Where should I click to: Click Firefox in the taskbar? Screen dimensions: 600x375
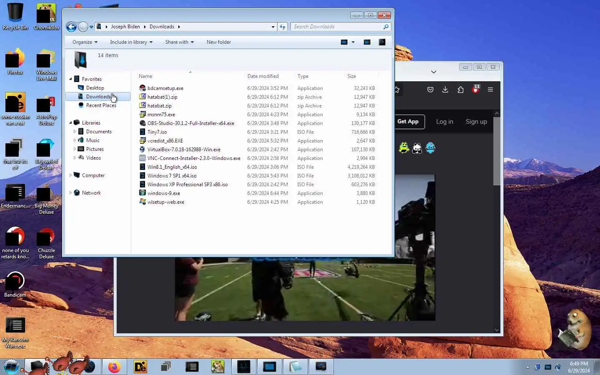(x=114, y=367)
